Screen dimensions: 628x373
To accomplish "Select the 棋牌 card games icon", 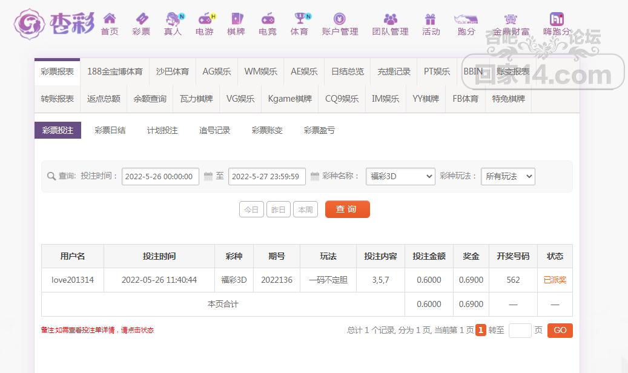I will [x=236, y=19].
